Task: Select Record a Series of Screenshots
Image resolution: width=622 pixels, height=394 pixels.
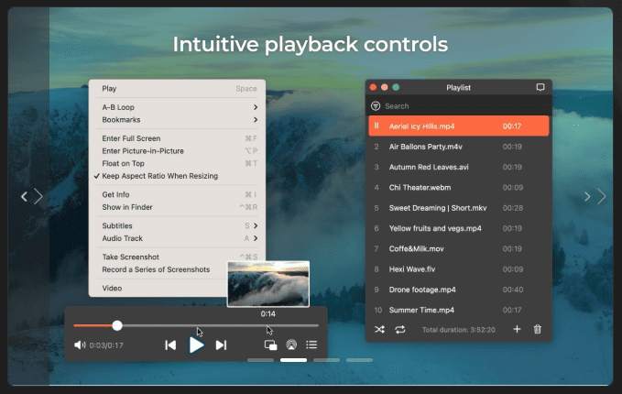Action: pyautogui.click(x=158, y=269)
